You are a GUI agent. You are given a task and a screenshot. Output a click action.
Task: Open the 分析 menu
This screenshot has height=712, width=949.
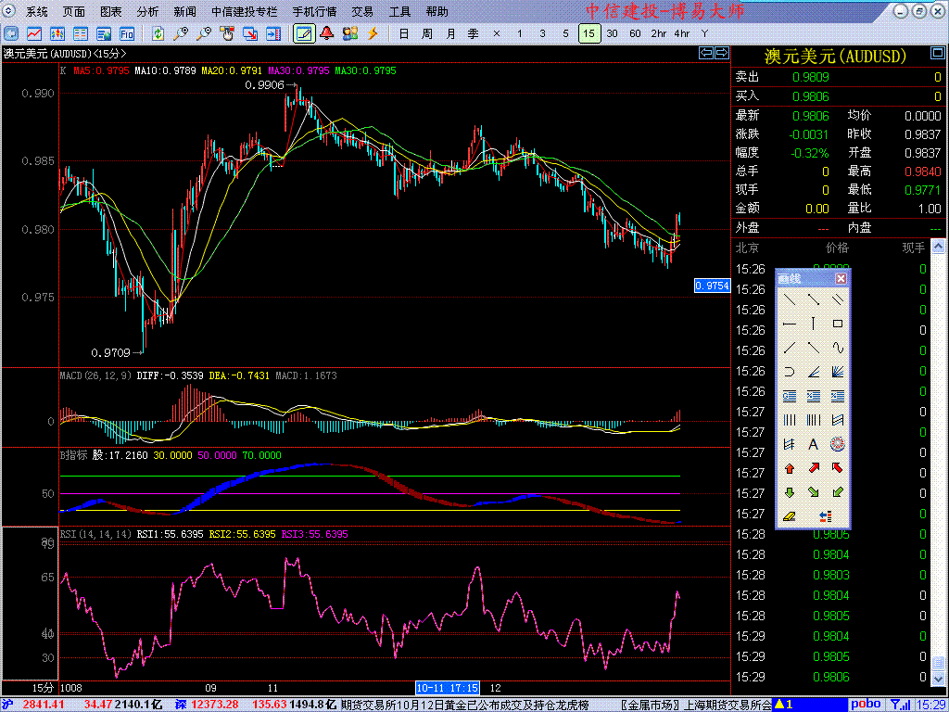tap(147, 12)
